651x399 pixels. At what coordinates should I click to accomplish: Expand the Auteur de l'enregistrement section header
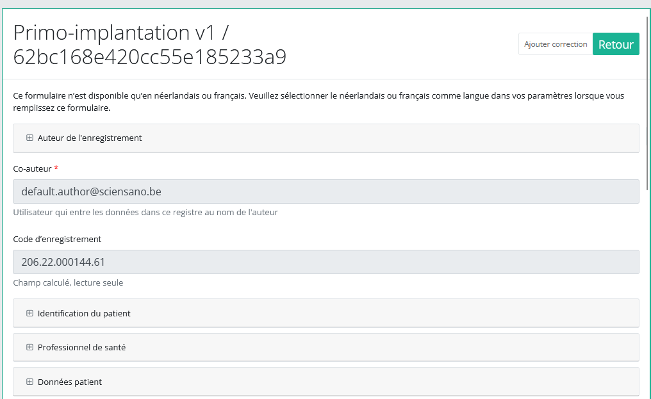(x=90, y=138)
